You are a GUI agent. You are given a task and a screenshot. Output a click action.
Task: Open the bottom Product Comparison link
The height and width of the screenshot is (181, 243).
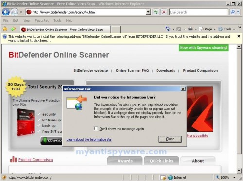click(x=36, y=160)
